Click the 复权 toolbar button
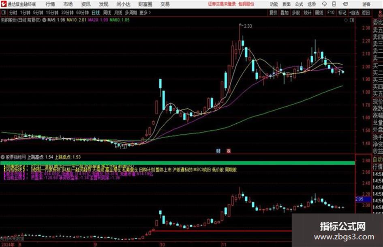383x247 pixels. tap(273, 13)
